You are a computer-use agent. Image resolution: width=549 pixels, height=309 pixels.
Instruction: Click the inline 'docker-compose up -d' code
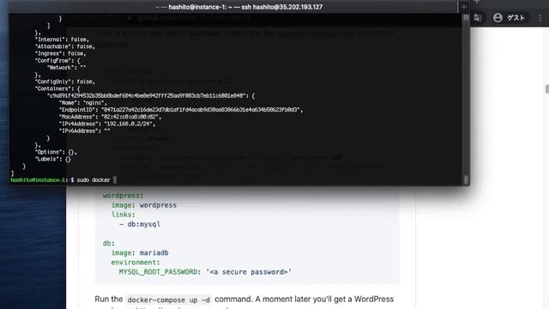169,300
